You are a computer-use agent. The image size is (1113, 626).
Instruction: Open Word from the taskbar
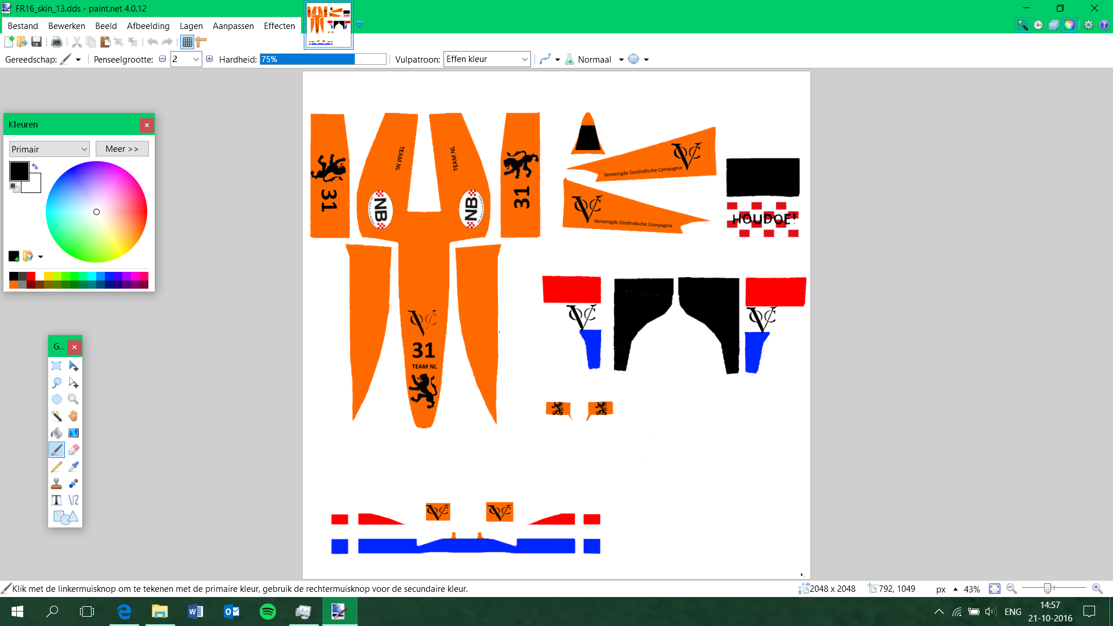tap(195, 612)
